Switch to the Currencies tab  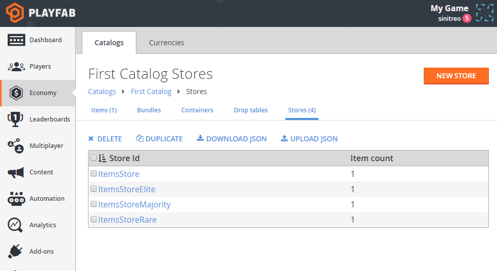coord(166,43)
